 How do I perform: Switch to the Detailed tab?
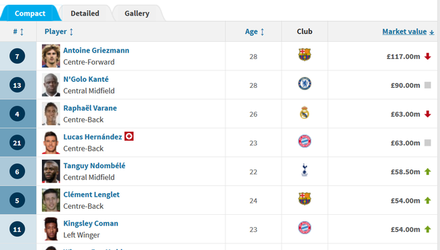[x=85, y=13]
